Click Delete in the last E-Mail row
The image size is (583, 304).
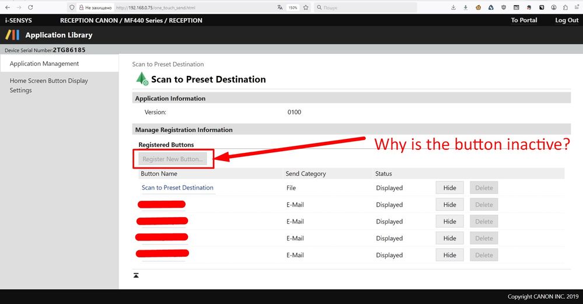(484, 255)
